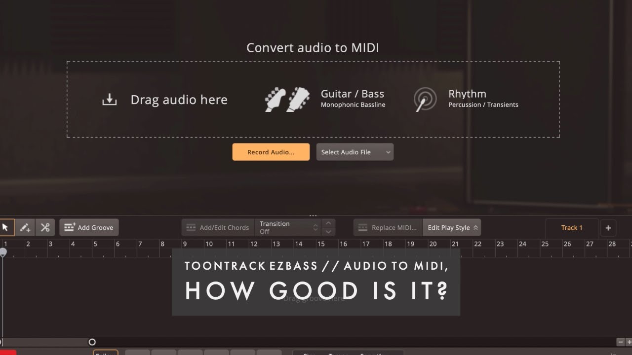Click the Convert audio to MIDI heading
632x355 pixels.
[313, 48]
